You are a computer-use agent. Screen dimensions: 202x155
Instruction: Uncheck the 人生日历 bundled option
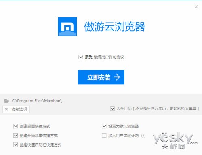[112, 108]
